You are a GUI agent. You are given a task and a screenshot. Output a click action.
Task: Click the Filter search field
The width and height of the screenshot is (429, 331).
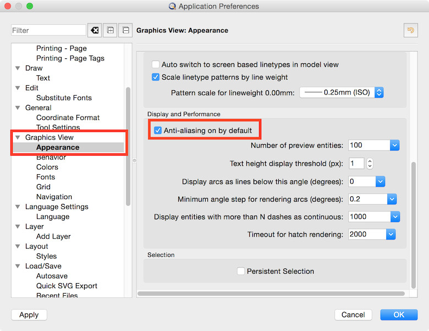point(48,30)
